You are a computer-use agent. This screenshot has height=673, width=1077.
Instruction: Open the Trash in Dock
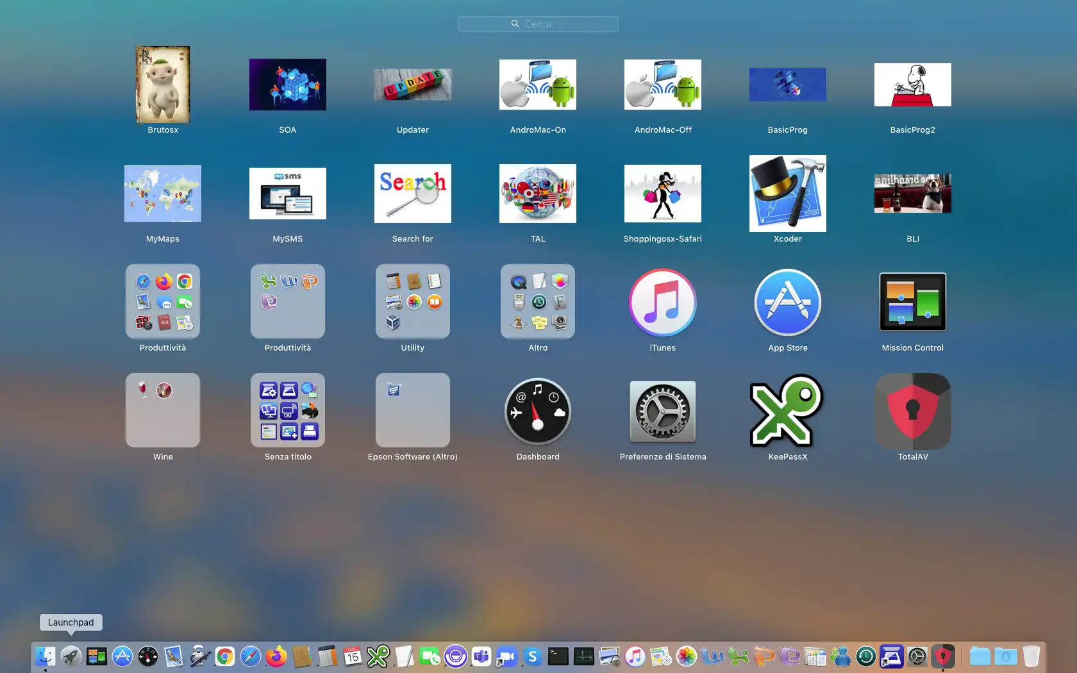click(x=1031, y=656)
